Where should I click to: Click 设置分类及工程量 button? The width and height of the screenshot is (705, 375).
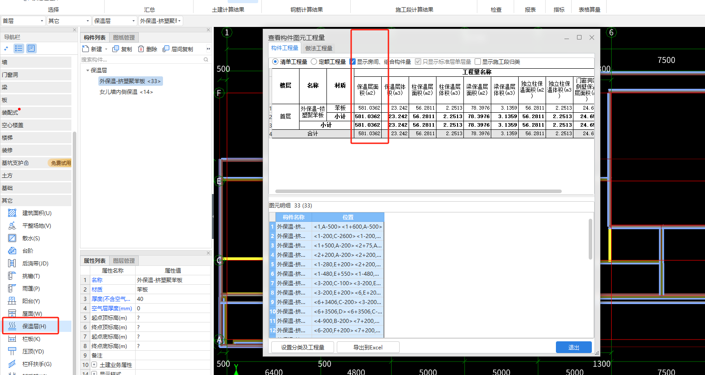tap(303, 347)
